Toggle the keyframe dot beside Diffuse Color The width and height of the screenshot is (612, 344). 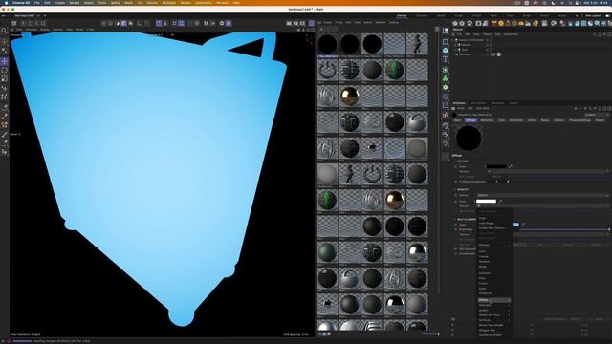(455, 166)
